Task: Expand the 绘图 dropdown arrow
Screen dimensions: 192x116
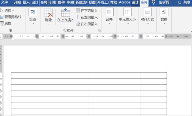Action: click(33, 24)
